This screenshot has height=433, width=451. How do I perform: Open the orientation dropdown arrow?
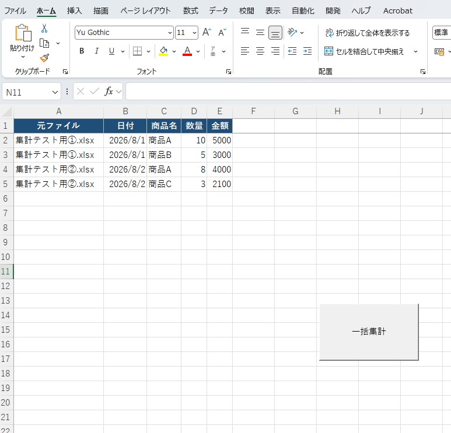(x=302, y=33)
